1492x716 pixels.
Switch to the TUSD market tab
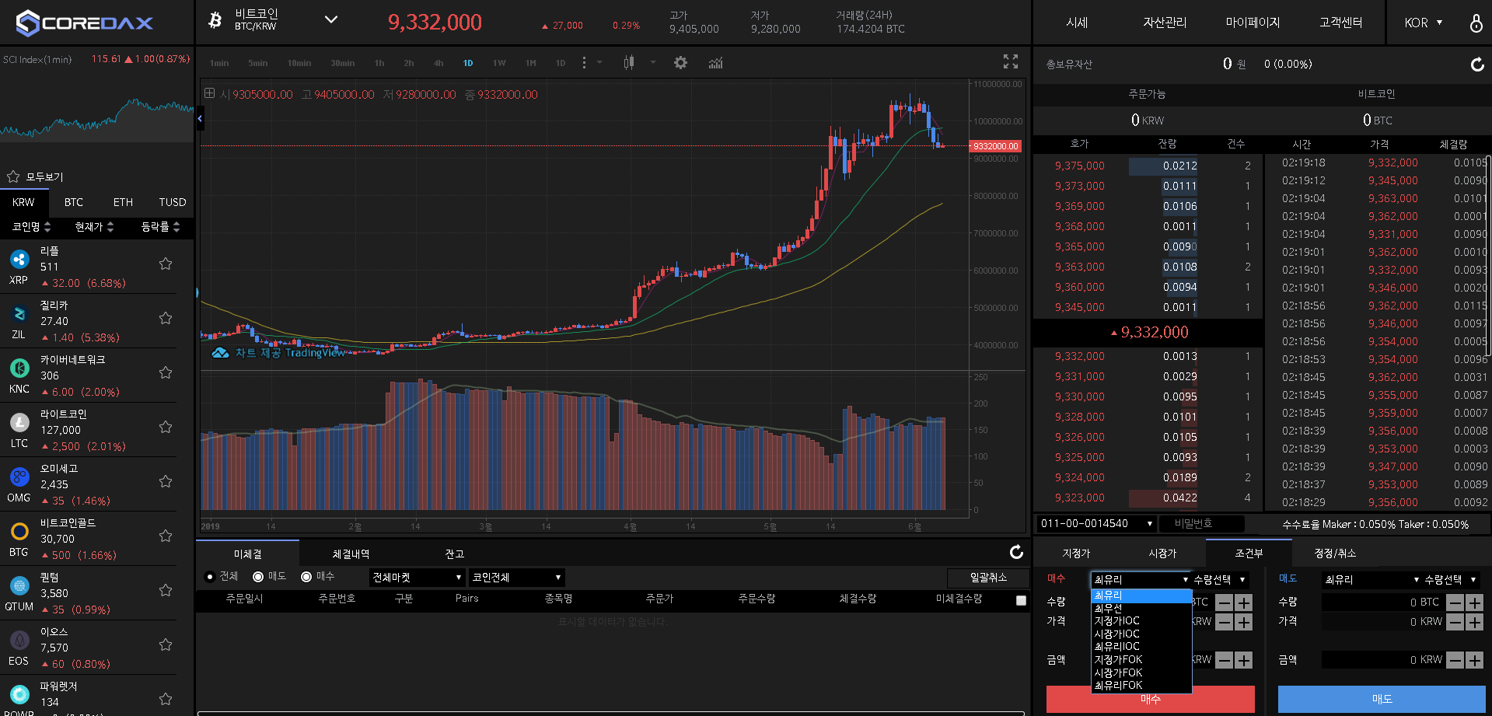[172, 202]
